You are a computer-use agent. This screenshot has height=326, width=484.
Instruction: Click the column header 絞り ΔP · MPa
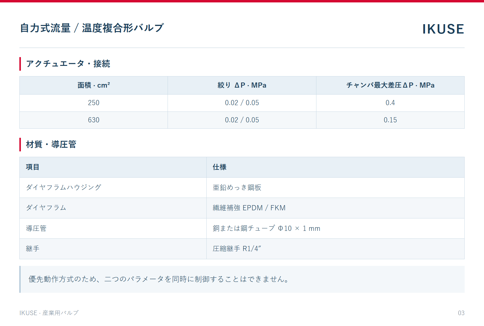(242, 85)
